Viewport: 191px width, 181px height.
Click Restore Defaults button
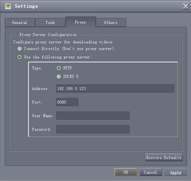click(164, 158)
